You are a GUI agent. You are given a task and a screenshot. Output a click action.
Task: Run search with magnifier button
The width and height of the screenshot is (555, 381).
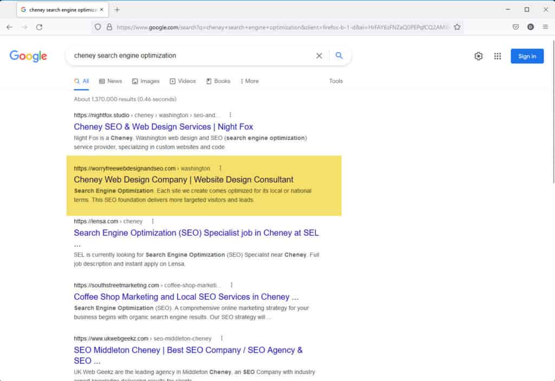(x=339, y=56)
